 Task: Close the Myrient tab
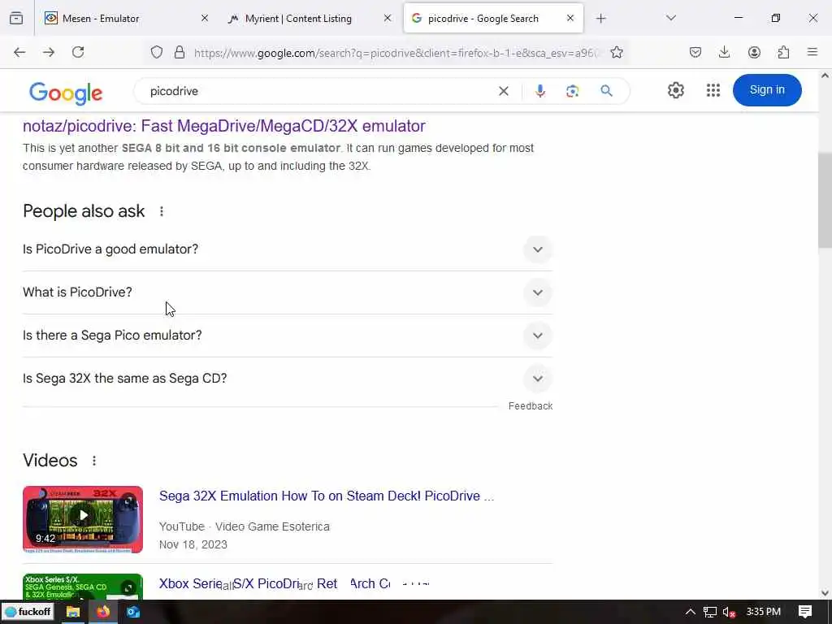coord(388,19)
